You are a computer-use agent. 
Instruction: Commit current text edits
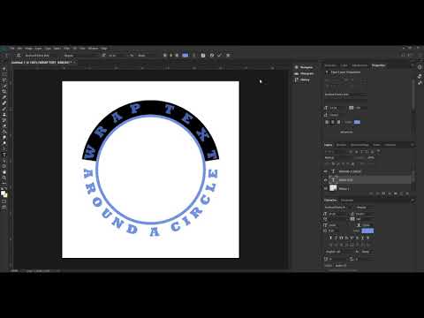[x=219, y=55]
